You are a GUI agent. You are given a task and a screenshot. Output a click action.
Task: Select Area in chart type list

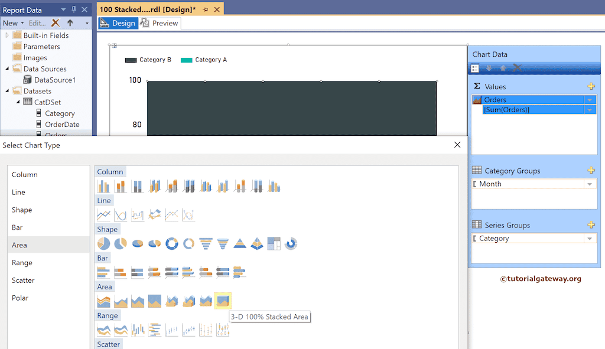48,245
